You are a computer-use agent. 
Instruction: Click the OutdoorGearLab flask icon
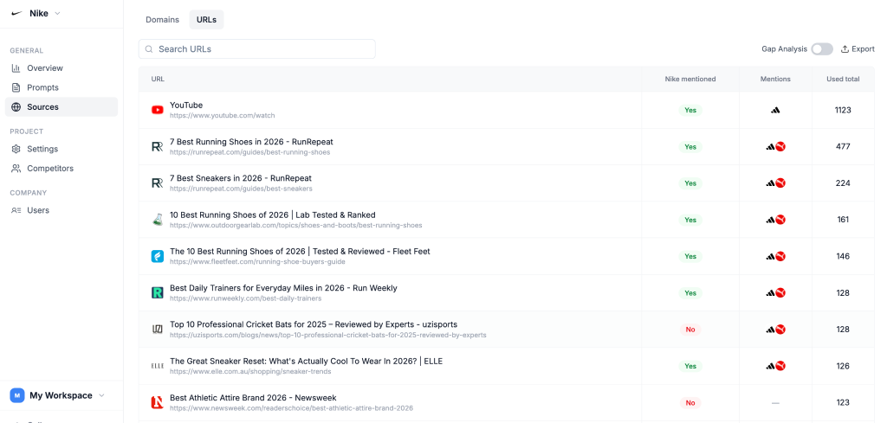[x=158, y=220]
